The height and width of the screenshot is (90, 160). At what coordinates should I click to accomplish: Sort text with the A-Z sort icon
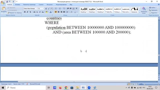click(73, 8)
